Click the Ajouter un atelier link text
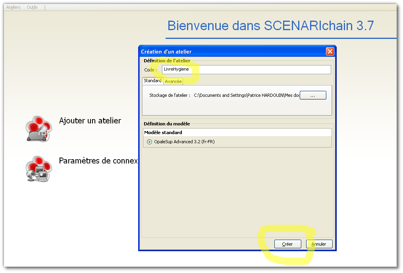Image resolution: width=403 pixels, height=273 pixels. (90, 121)
